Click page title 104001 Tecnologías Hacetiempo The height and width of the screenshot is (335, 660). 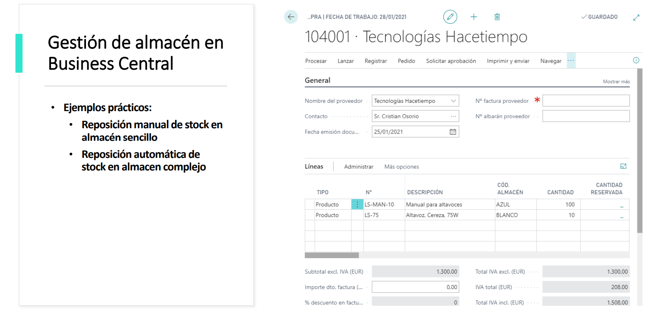coord(416,37)
